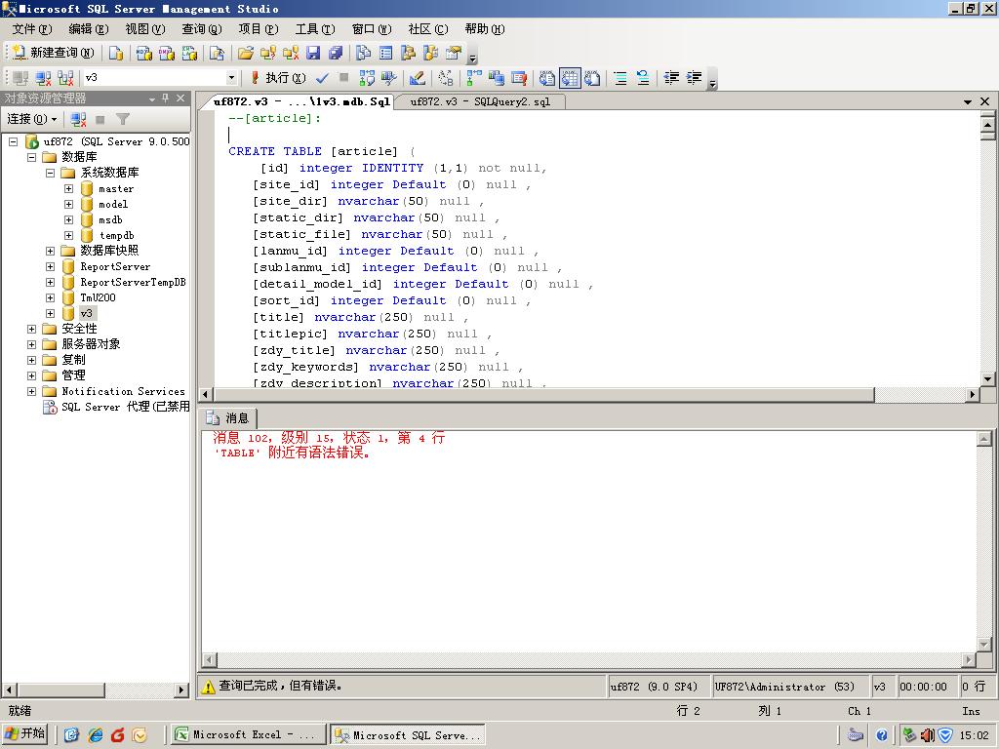Click the 开始 (Start) button
Image resolution: width=999 pixels, height=749 pixels.
(x=25, y=734)
